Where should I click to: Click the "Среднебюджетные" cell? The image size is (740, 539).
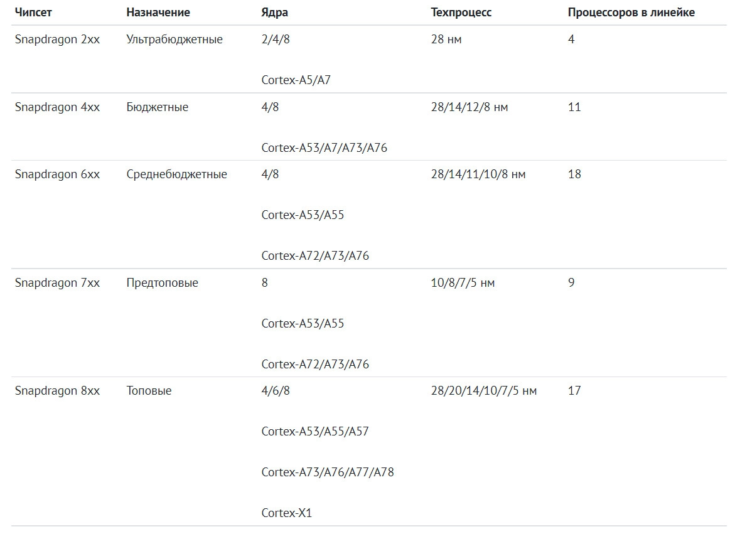176,174
